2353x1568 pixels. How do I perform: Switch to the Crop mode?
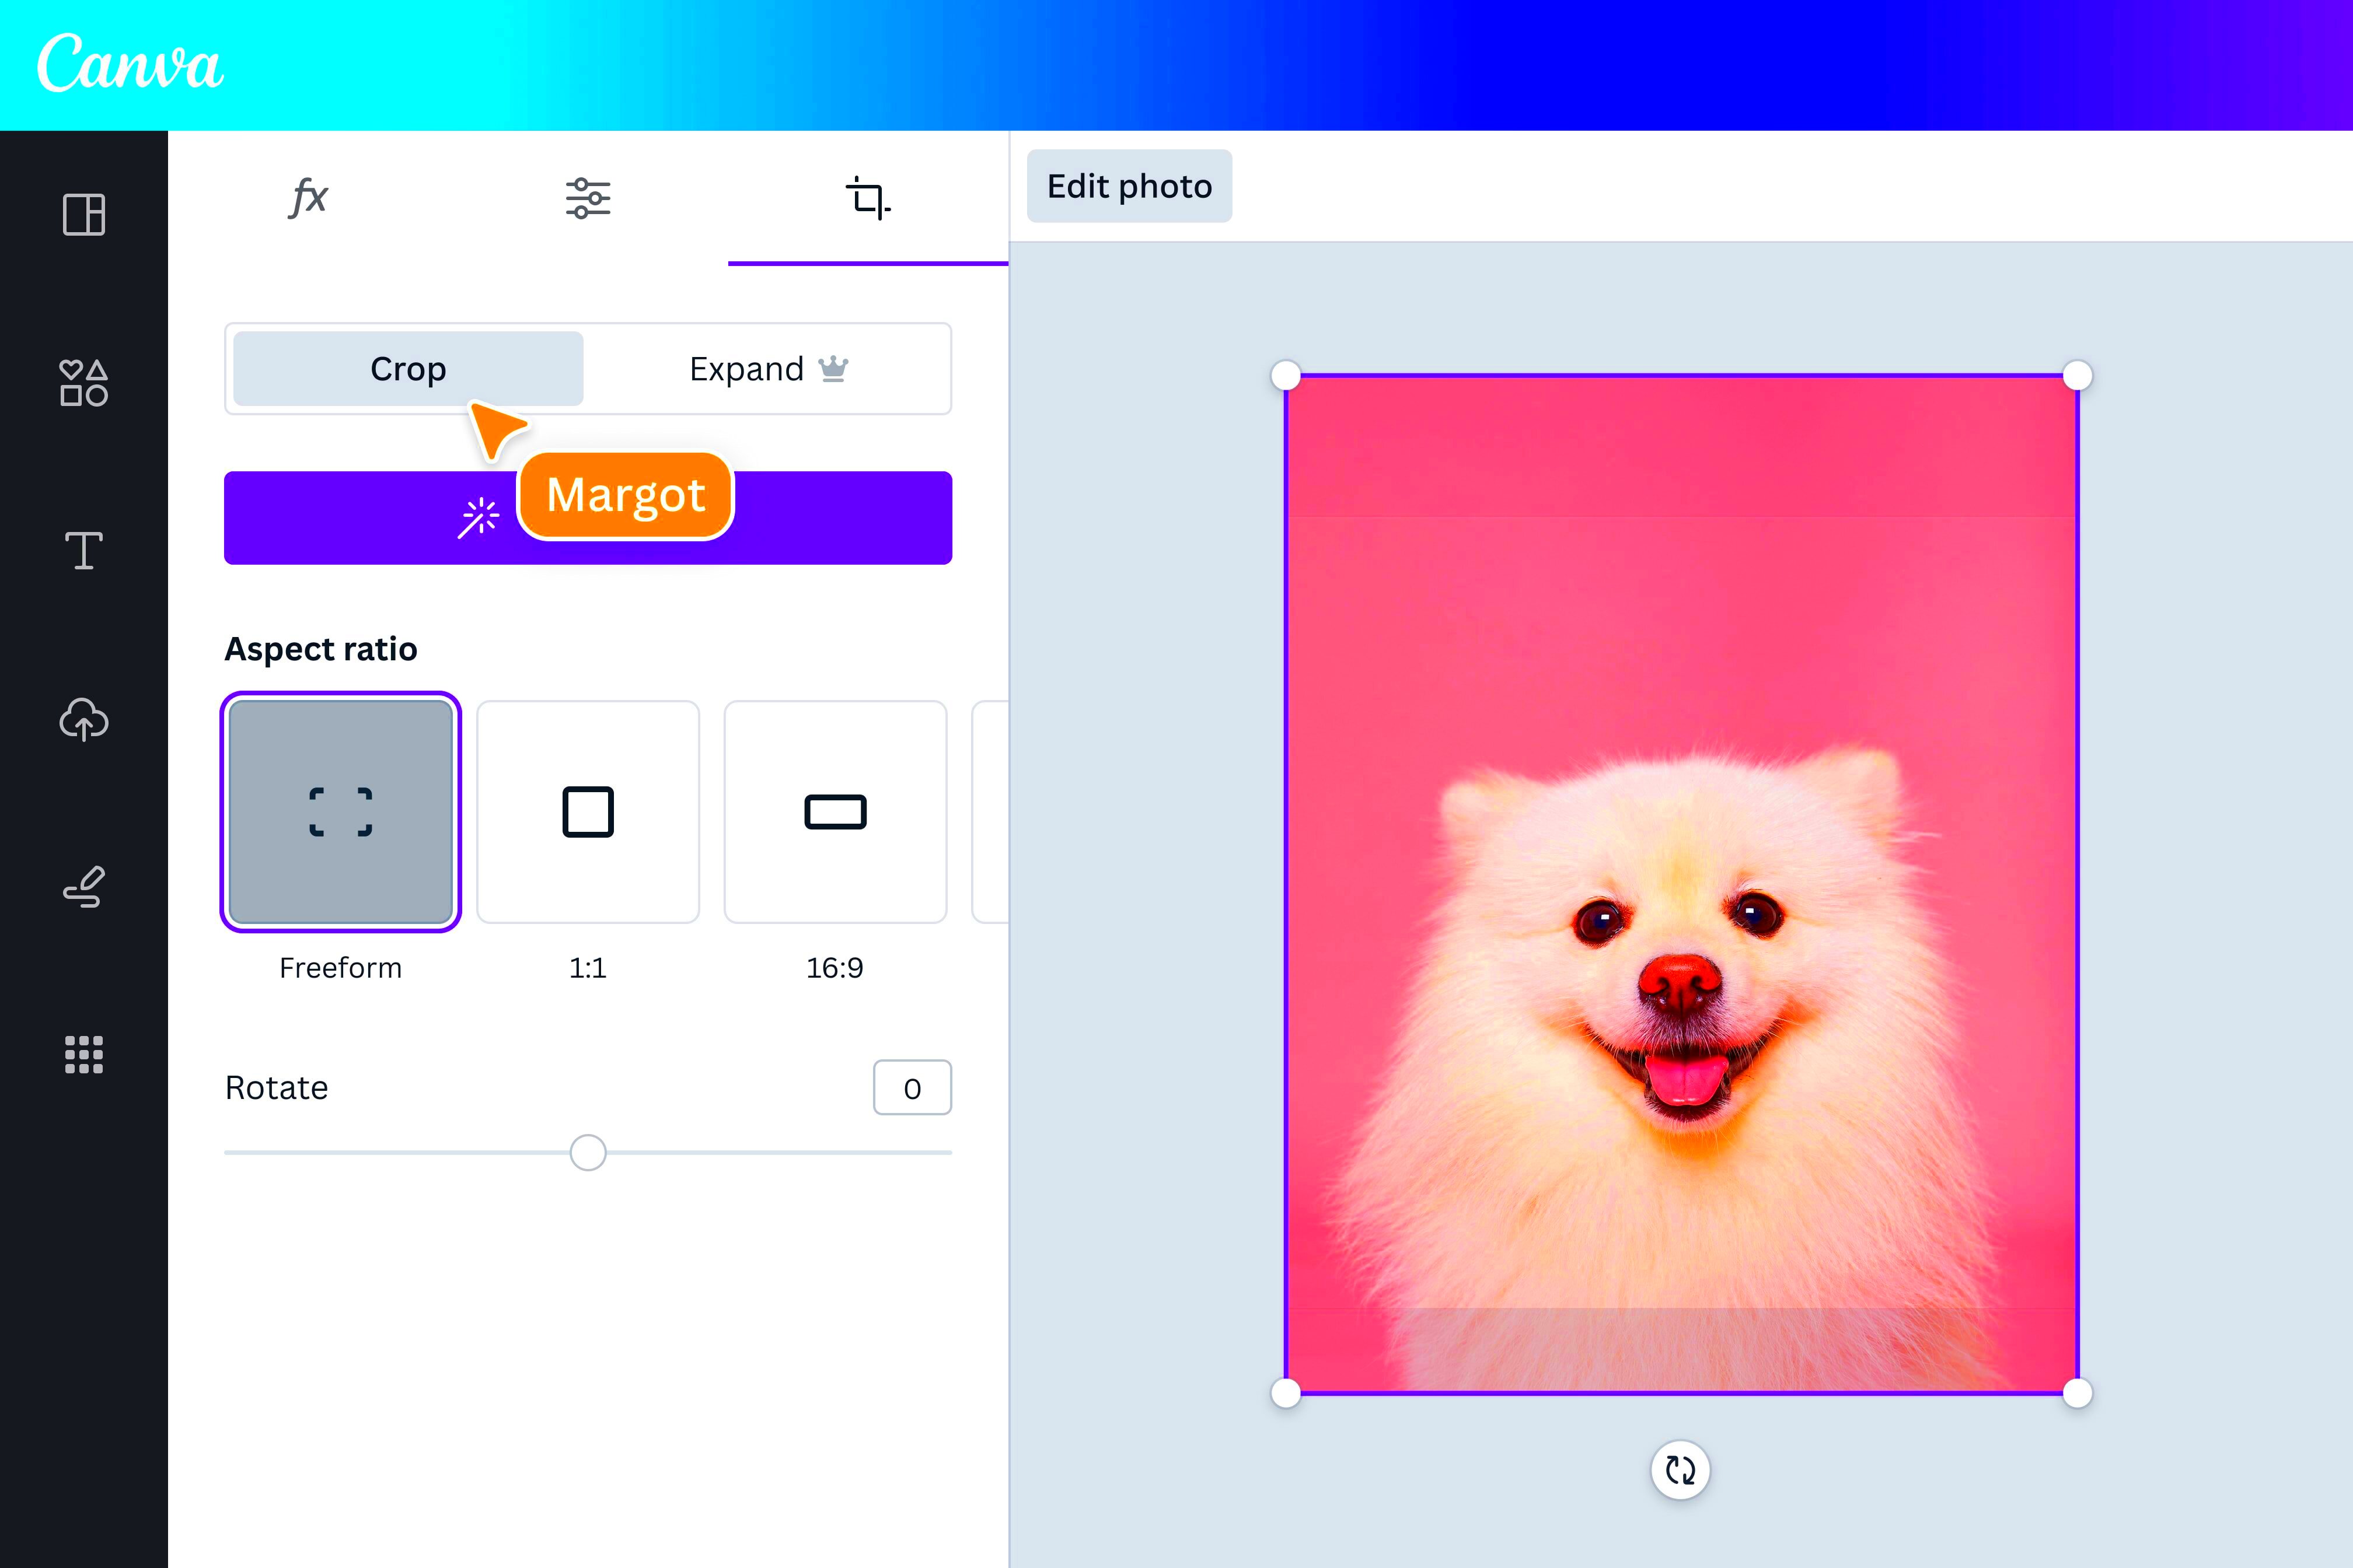click(x=406, y=368)
